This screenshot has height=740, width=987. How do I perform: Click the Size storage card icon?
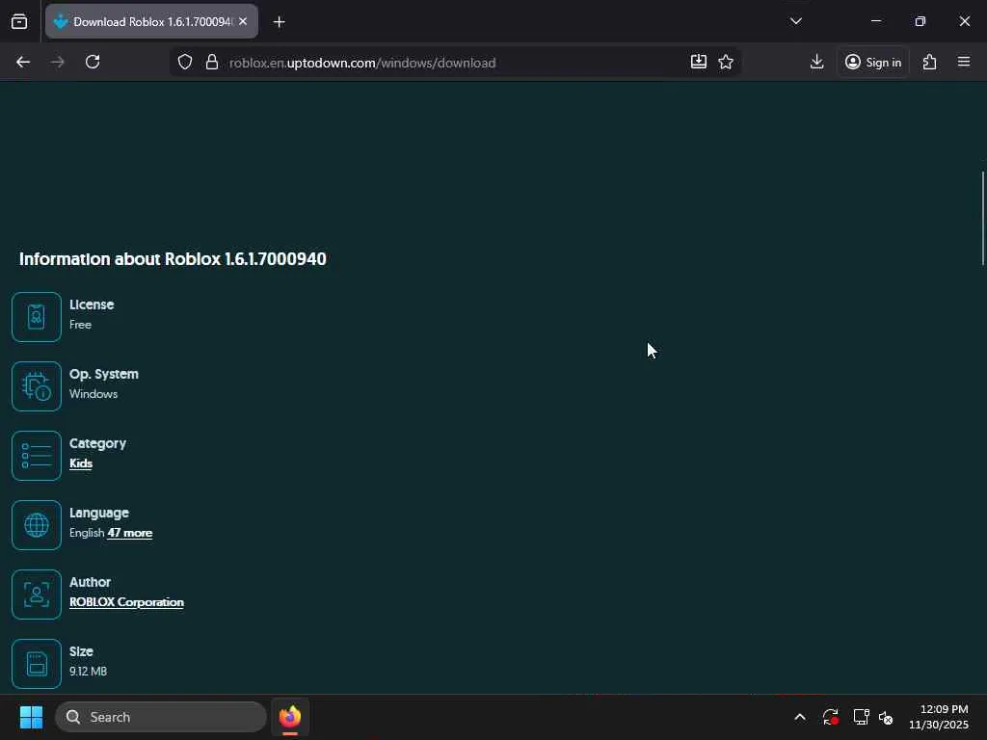[37, 664]
